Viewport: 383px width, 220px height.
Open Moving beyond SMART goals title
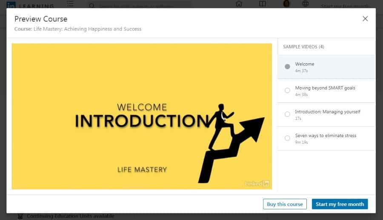325,88
